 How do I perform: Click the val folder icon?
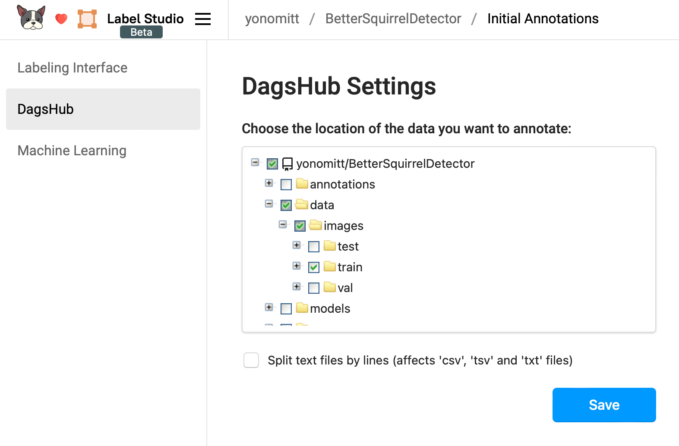point(330,287)
